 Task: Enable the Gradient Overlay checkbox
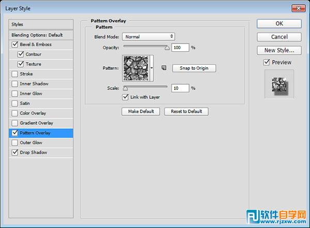[15, 123]
